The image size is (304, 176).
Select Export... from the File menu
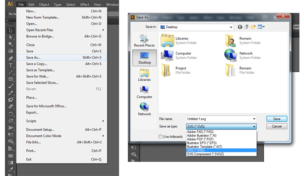(x=62, y=112)
